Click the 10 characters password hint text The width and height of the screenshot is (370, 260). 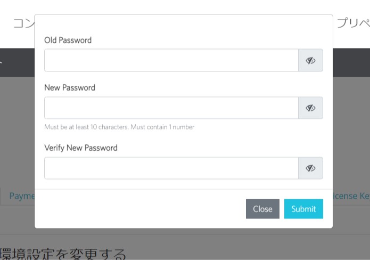pos(119,127)
